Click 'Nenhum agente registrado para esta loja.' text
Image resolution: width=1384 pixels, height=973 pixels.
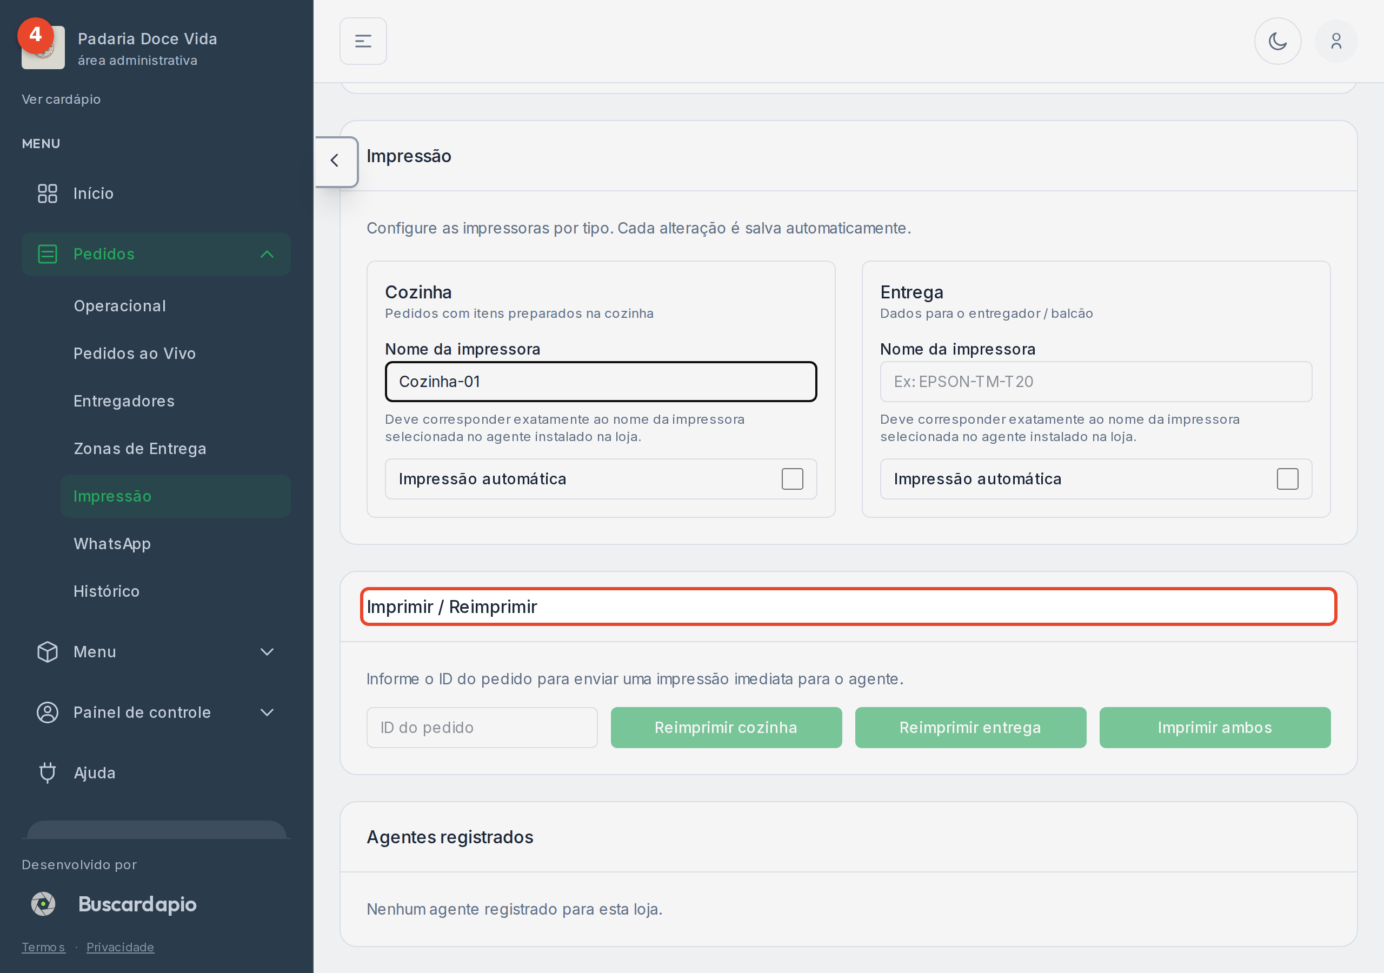click(x=514, y=909)
